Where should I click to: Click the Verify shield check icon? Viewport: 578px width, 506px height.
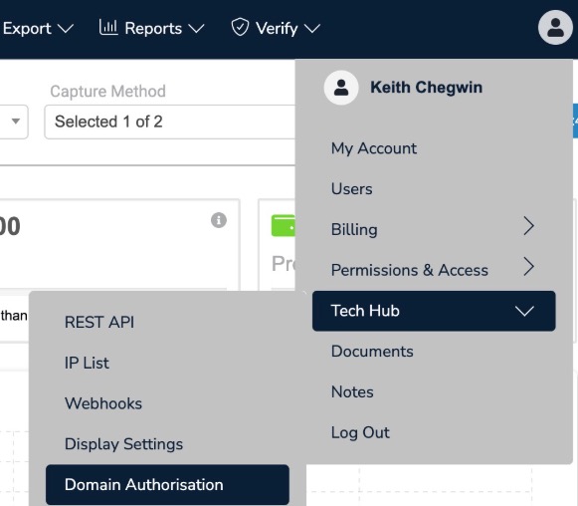(240, 27)
